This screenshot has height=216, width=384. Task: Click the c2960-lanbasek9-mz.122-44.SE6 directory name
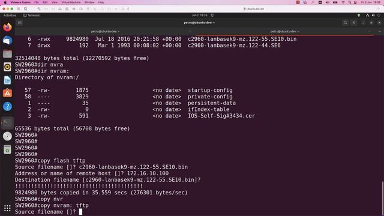click(x=234, y=46)
